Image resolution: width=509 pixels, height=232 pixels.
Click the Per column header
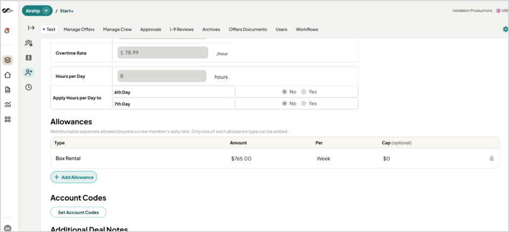(319, 143)
